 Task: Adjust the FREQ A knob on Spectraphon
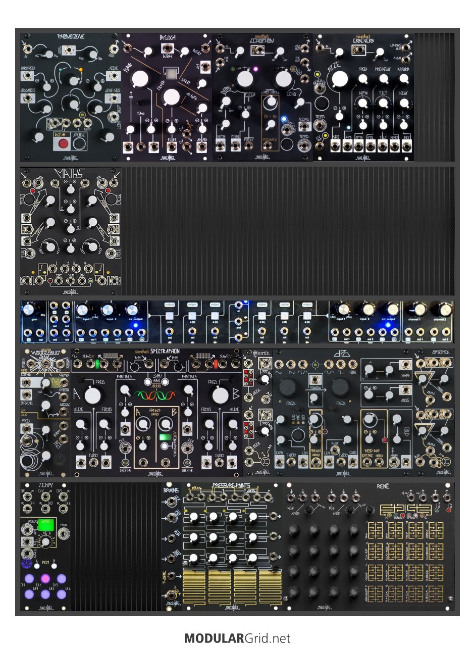pos(92,395)
